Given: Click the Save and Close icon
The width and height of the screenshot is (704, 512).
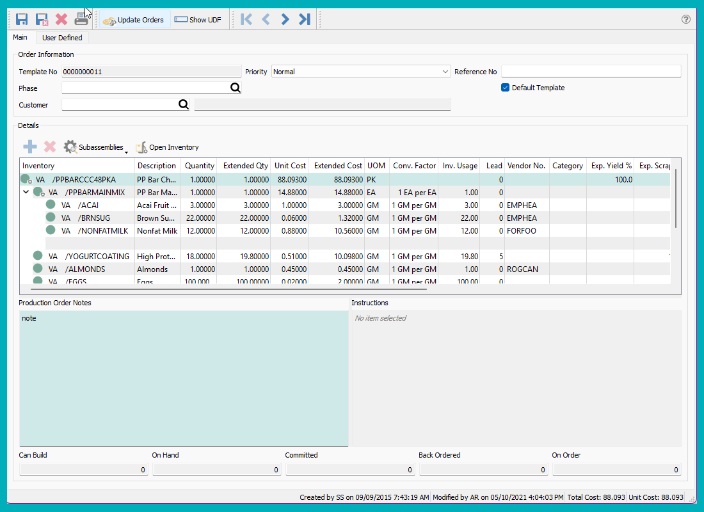Looking at the screenshot, I should click(42, 19).
